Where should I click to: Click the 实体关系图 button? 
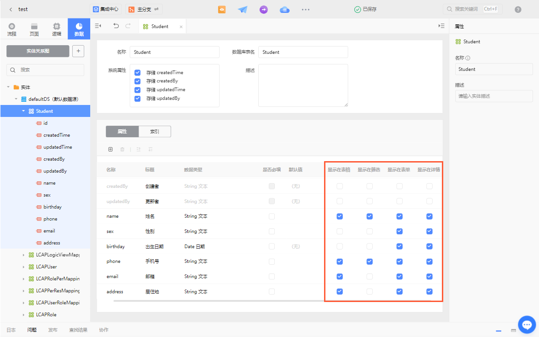pos(38,51)
